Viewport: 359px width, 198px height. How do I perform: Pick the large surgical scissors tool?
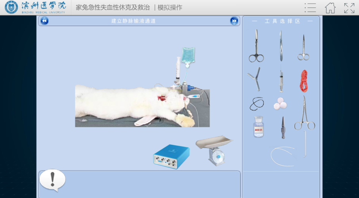coord(256,46)
